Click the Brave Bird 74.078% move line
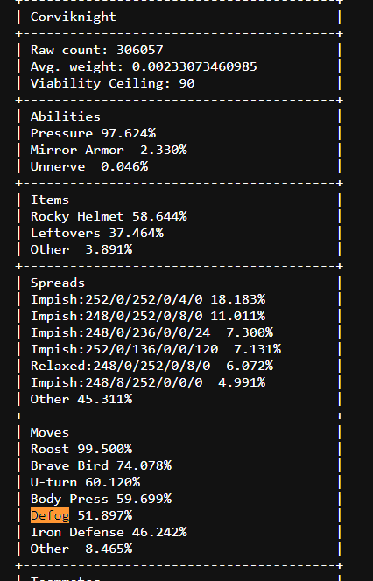 click(101, 465)
